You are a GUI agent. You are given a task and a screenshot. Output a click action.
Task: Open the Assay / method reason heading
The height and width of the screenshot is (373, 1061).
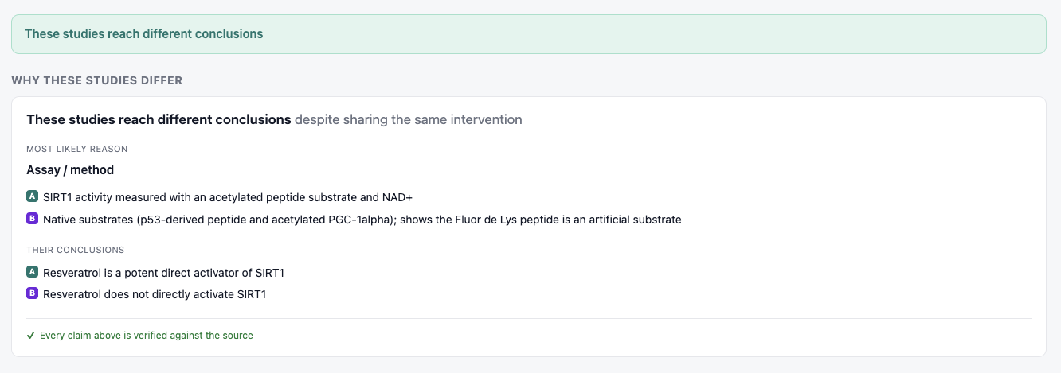tap(70, 169)
